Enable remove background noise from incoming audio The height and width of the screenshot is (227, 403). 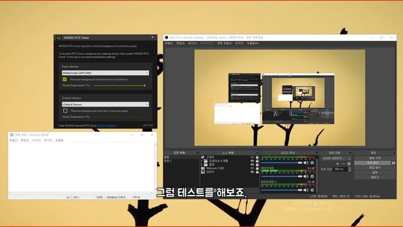click(x=65, y=111)
